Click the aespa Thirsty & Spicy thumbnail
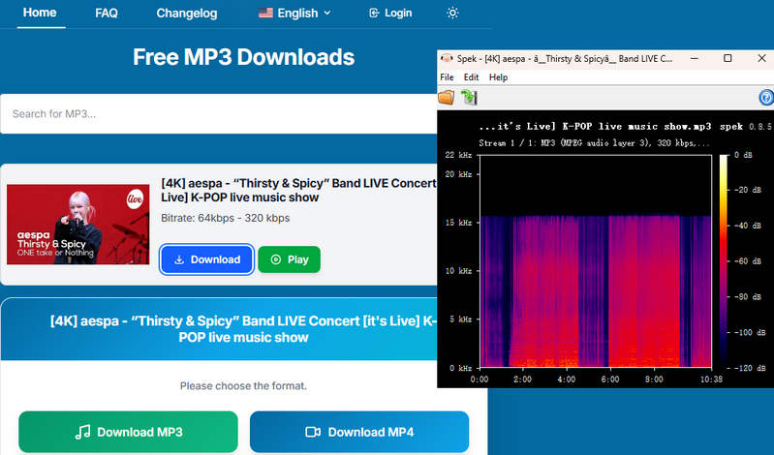 click(78, 225)
